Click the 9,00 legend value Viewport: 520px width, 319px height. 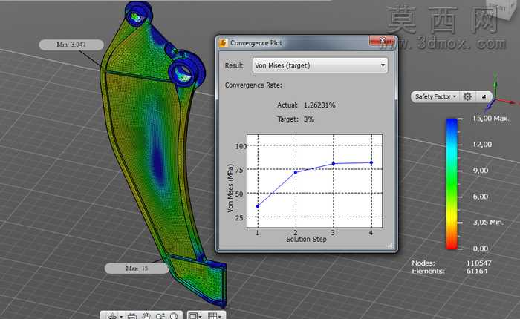coord(481,171)
